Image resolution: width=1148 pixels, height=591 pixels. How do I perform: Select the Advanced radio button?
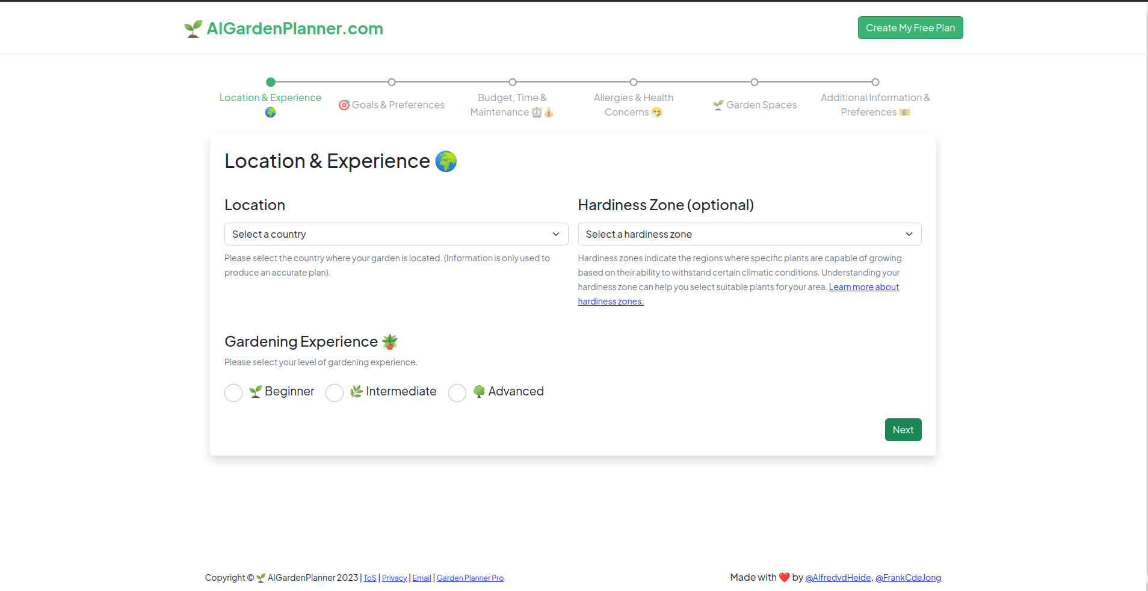457,393
